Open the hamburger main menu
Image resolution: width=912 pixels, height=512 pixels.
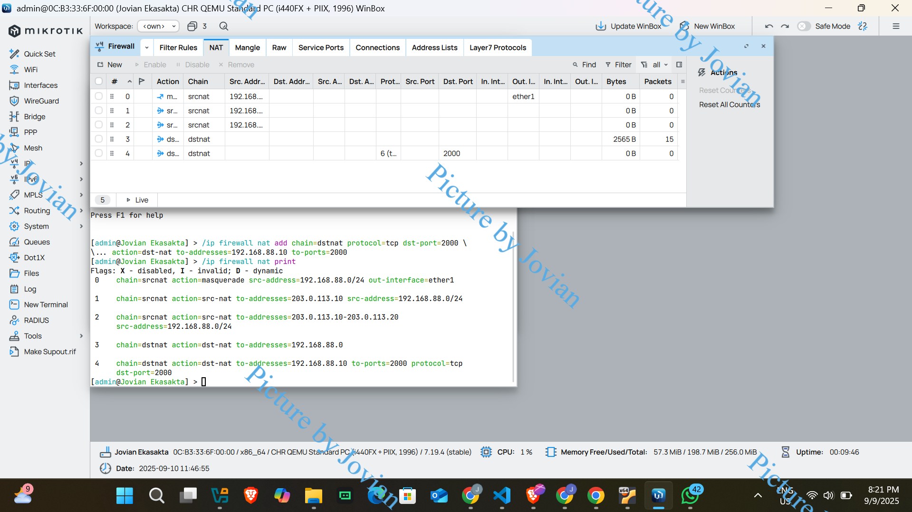(896, 27)
